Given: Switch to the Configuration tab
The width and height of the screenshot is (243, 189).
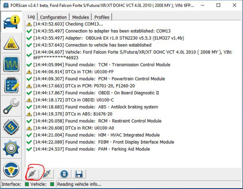Looking at the screenshot, I should (53, 17).
